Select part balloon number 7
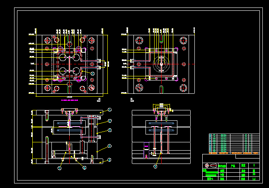This screenshot has height=188, width=269. coord(59,168)
